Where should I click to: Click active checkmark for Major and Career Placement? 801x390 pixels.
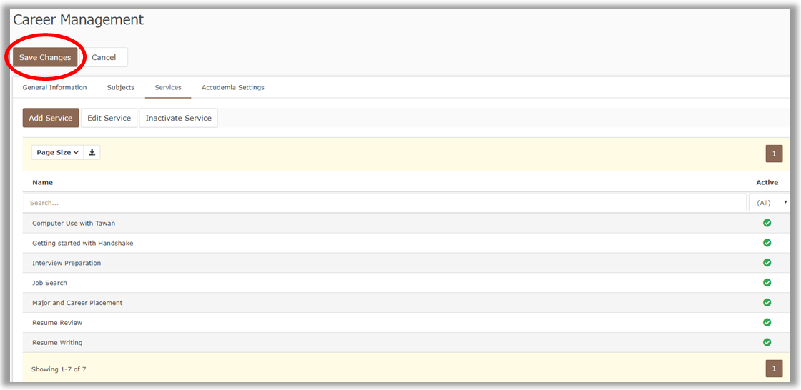coord(767,302)
